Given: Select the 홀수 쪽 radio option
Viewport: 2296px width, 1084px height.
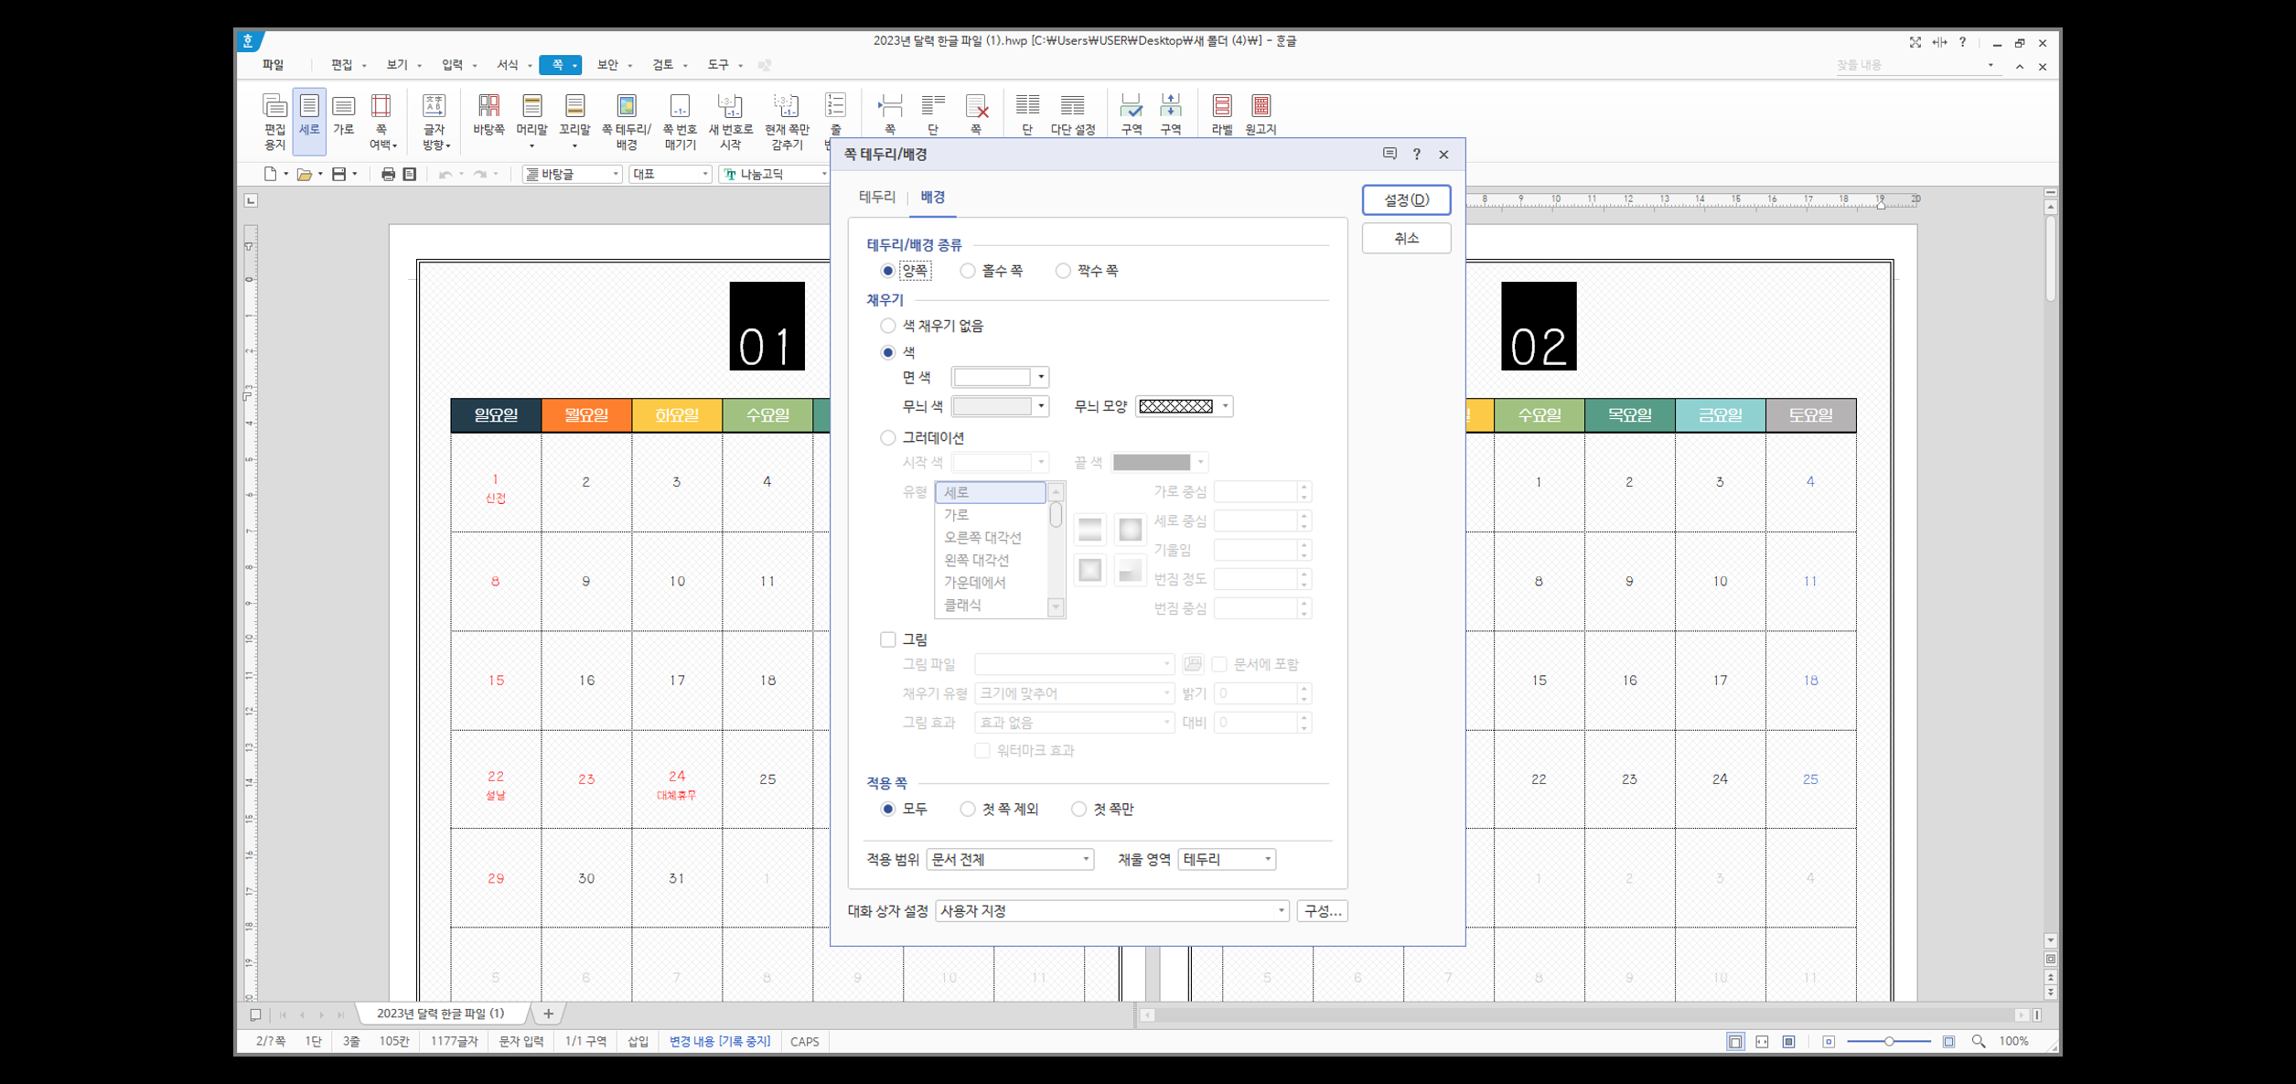Looking at the screenshot, I should pyautogui.click(x=968, y=271).
